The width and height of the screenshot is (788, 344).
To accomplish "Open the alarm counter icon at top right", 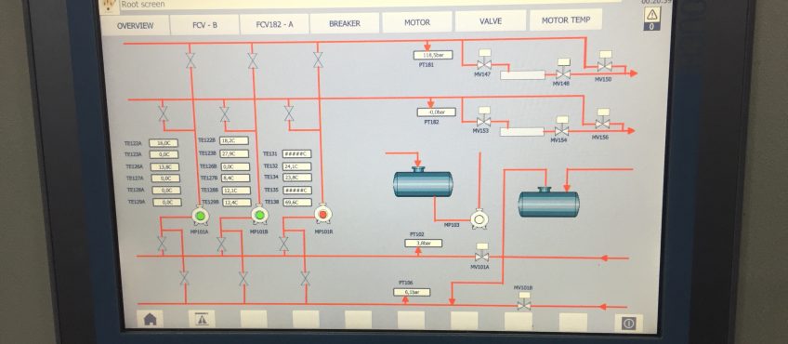I will pyautogui.click(x=651, y=18).
